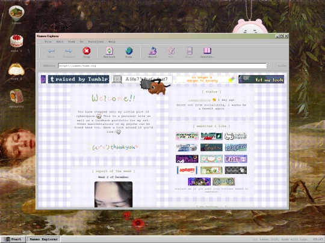Click the Welcome!! heading

[113, 98]
